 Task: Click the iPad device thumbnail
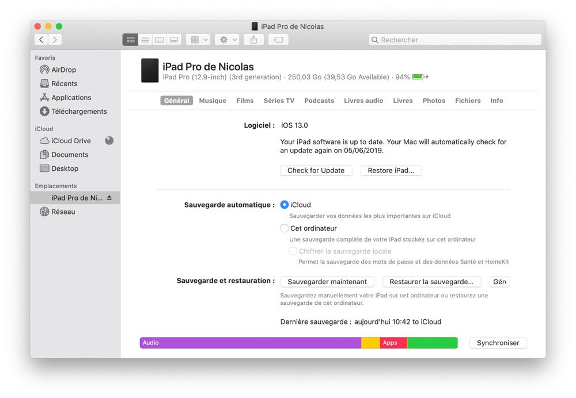[150, 70]
